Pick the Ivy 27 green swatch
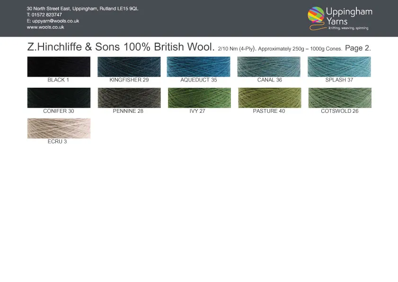The width and height of the screenshot is (398, 282). click(x=198, y=98)
